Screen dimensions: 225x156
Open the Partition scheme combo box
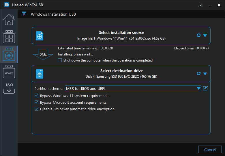[133, 88]
